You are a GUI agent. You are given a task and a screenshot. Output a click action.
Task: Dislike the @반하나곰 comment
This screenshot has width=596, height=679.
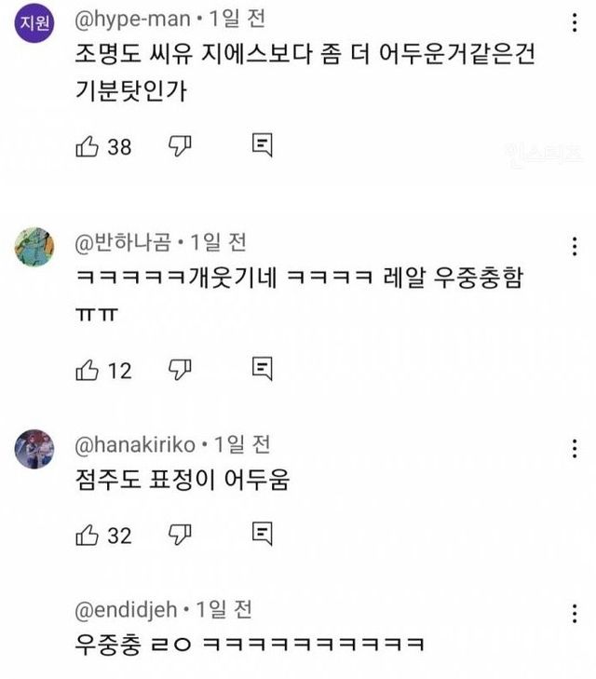[x=179, y=370]
